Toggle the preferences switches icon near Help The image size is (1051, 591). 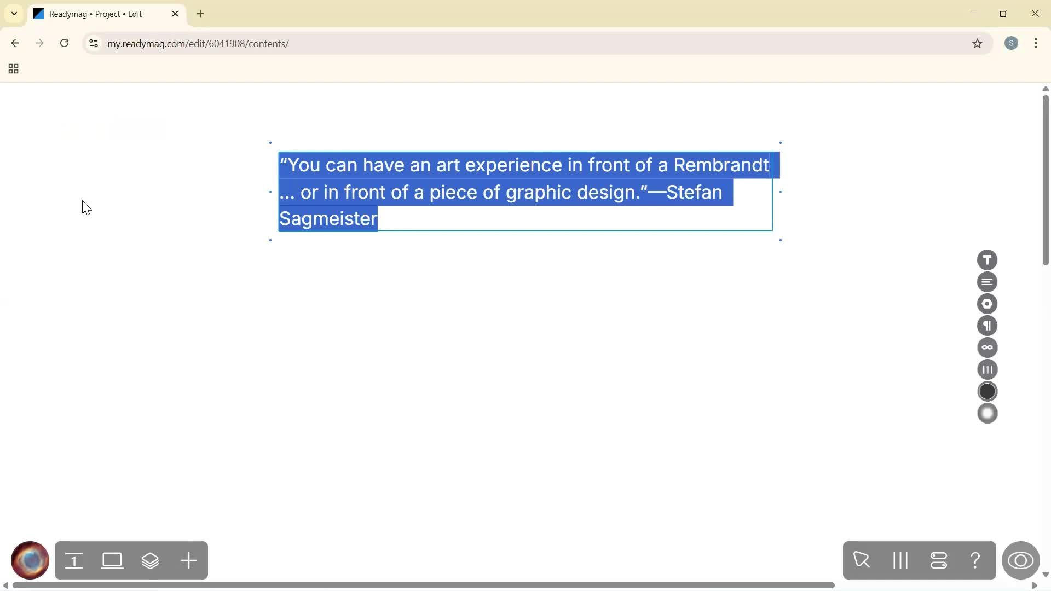tap(938, 560)
